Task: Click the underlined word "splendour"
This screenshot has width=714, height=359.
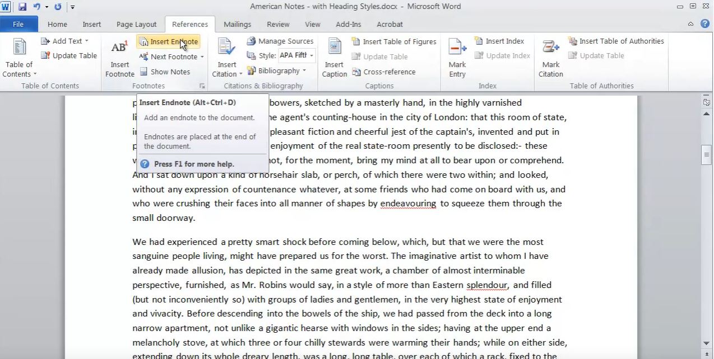Action: pos(487,285)
